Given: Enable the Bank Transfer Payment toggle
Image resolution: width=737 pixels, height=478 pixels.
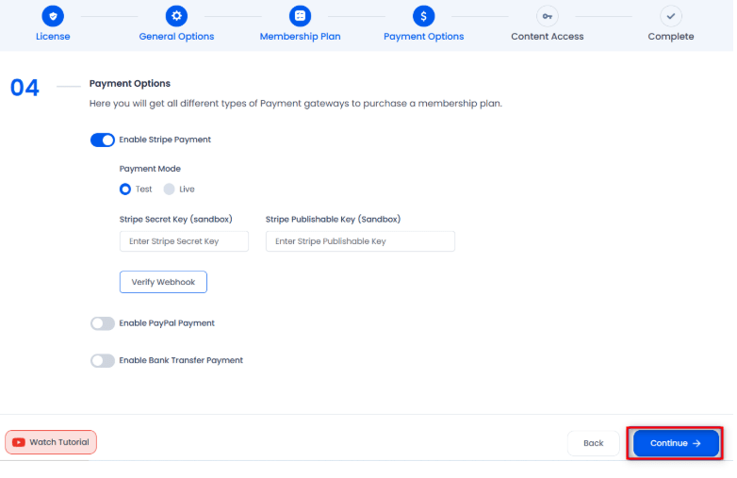Looking at the screenshot, I should 103,360.
